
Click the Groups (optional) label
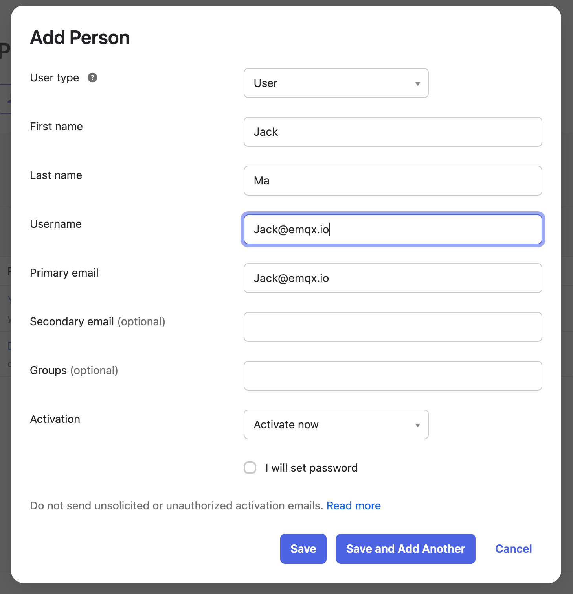74,370
